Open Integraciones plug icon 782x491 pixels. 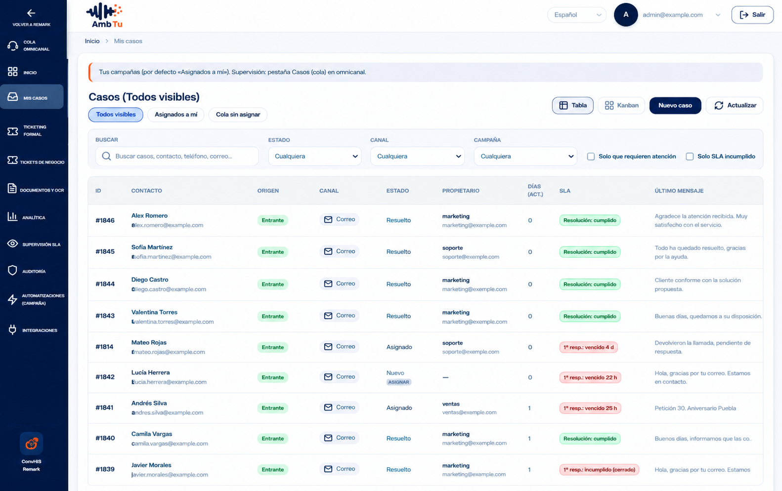[13, 329]
